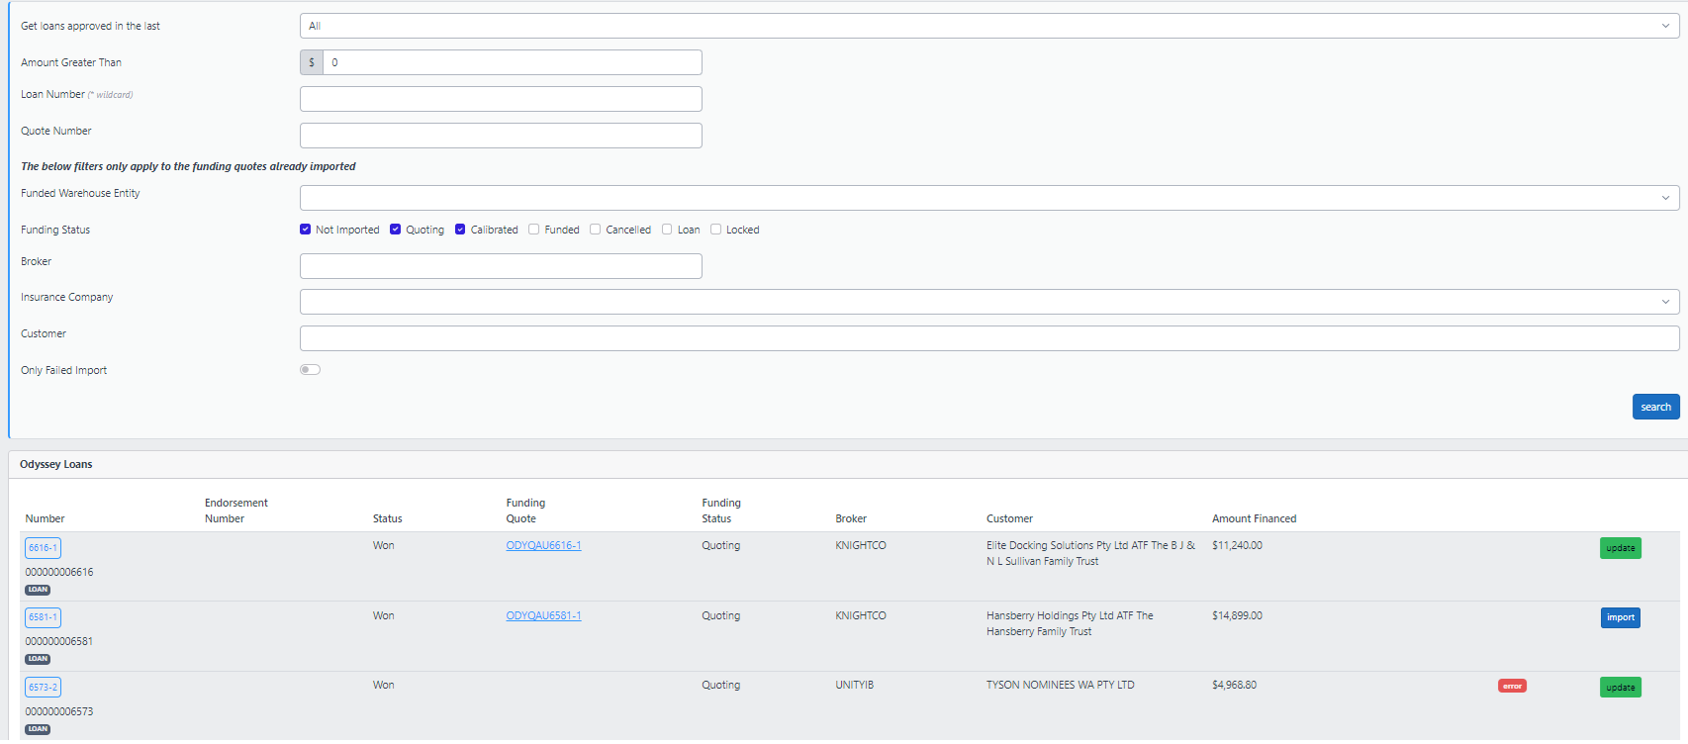Click update button for Elite Docking Solutions
The width and height of the screenshot is (1688, 744).
(x=1620, y=548)
